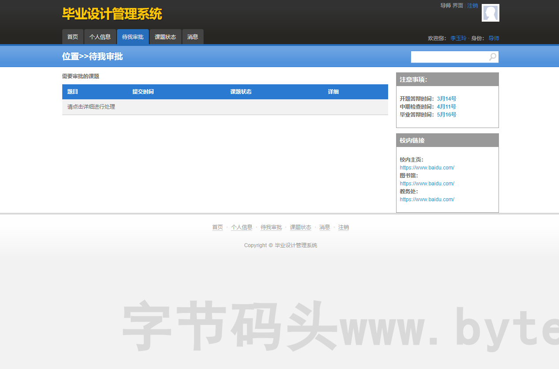Switch to the 个人信息 tab

pos(100,37)
